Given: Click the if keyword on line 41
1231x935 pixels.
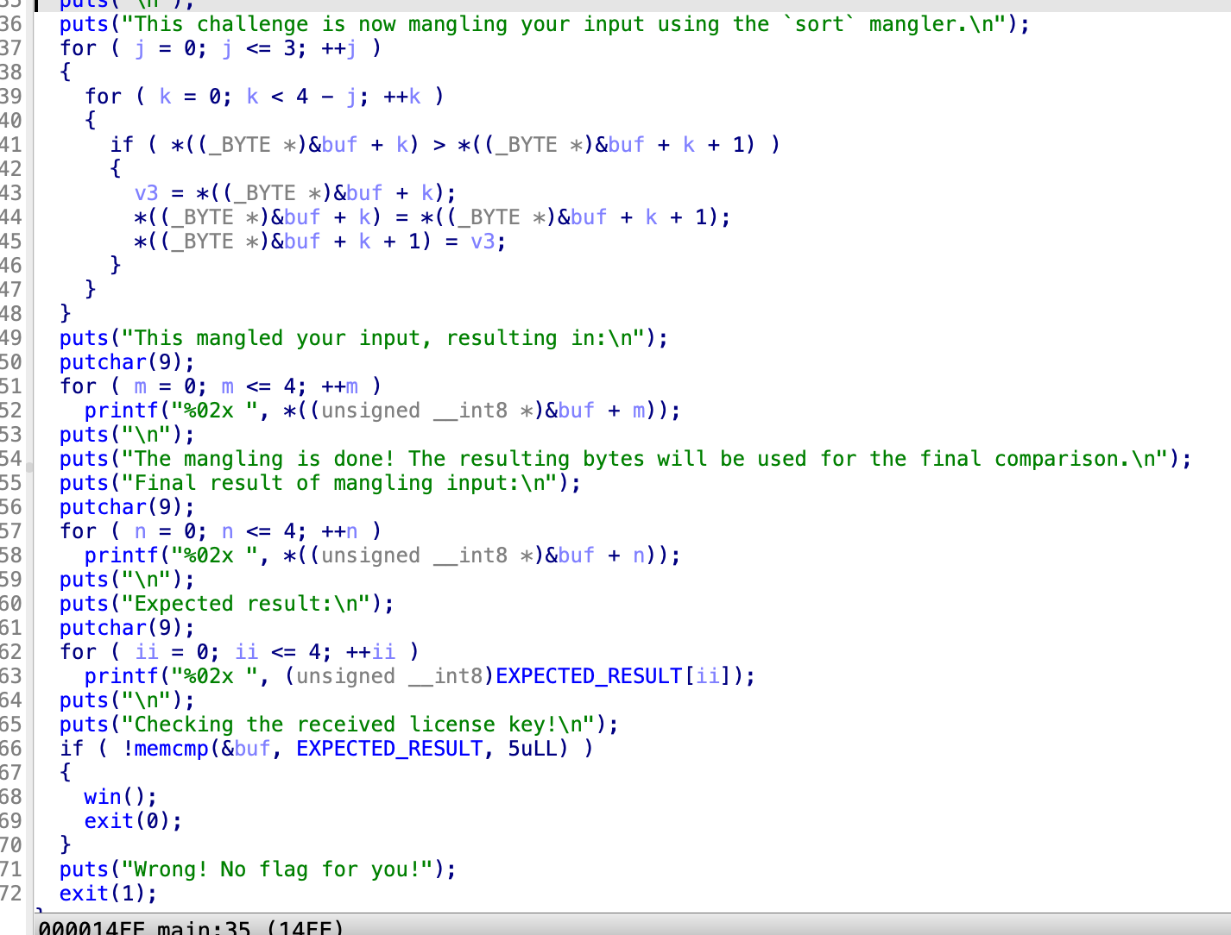Looking at the screenshot, I should tap(122, 144).
